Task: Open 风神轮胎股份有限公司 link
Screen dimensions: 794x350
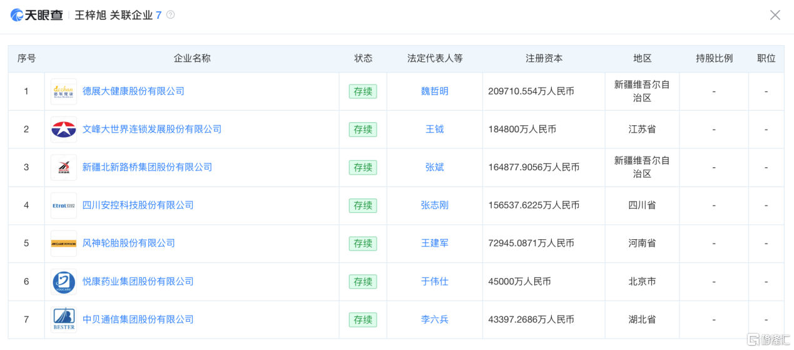Action: [129, 244]
